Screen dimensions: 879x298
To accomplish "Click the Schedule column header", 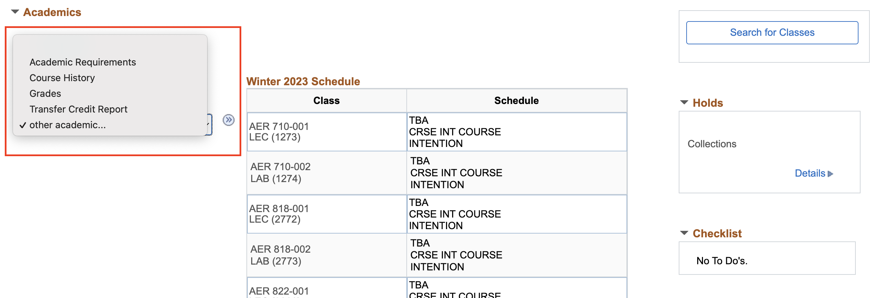I will pyautogui.click(x=516, y=101).
